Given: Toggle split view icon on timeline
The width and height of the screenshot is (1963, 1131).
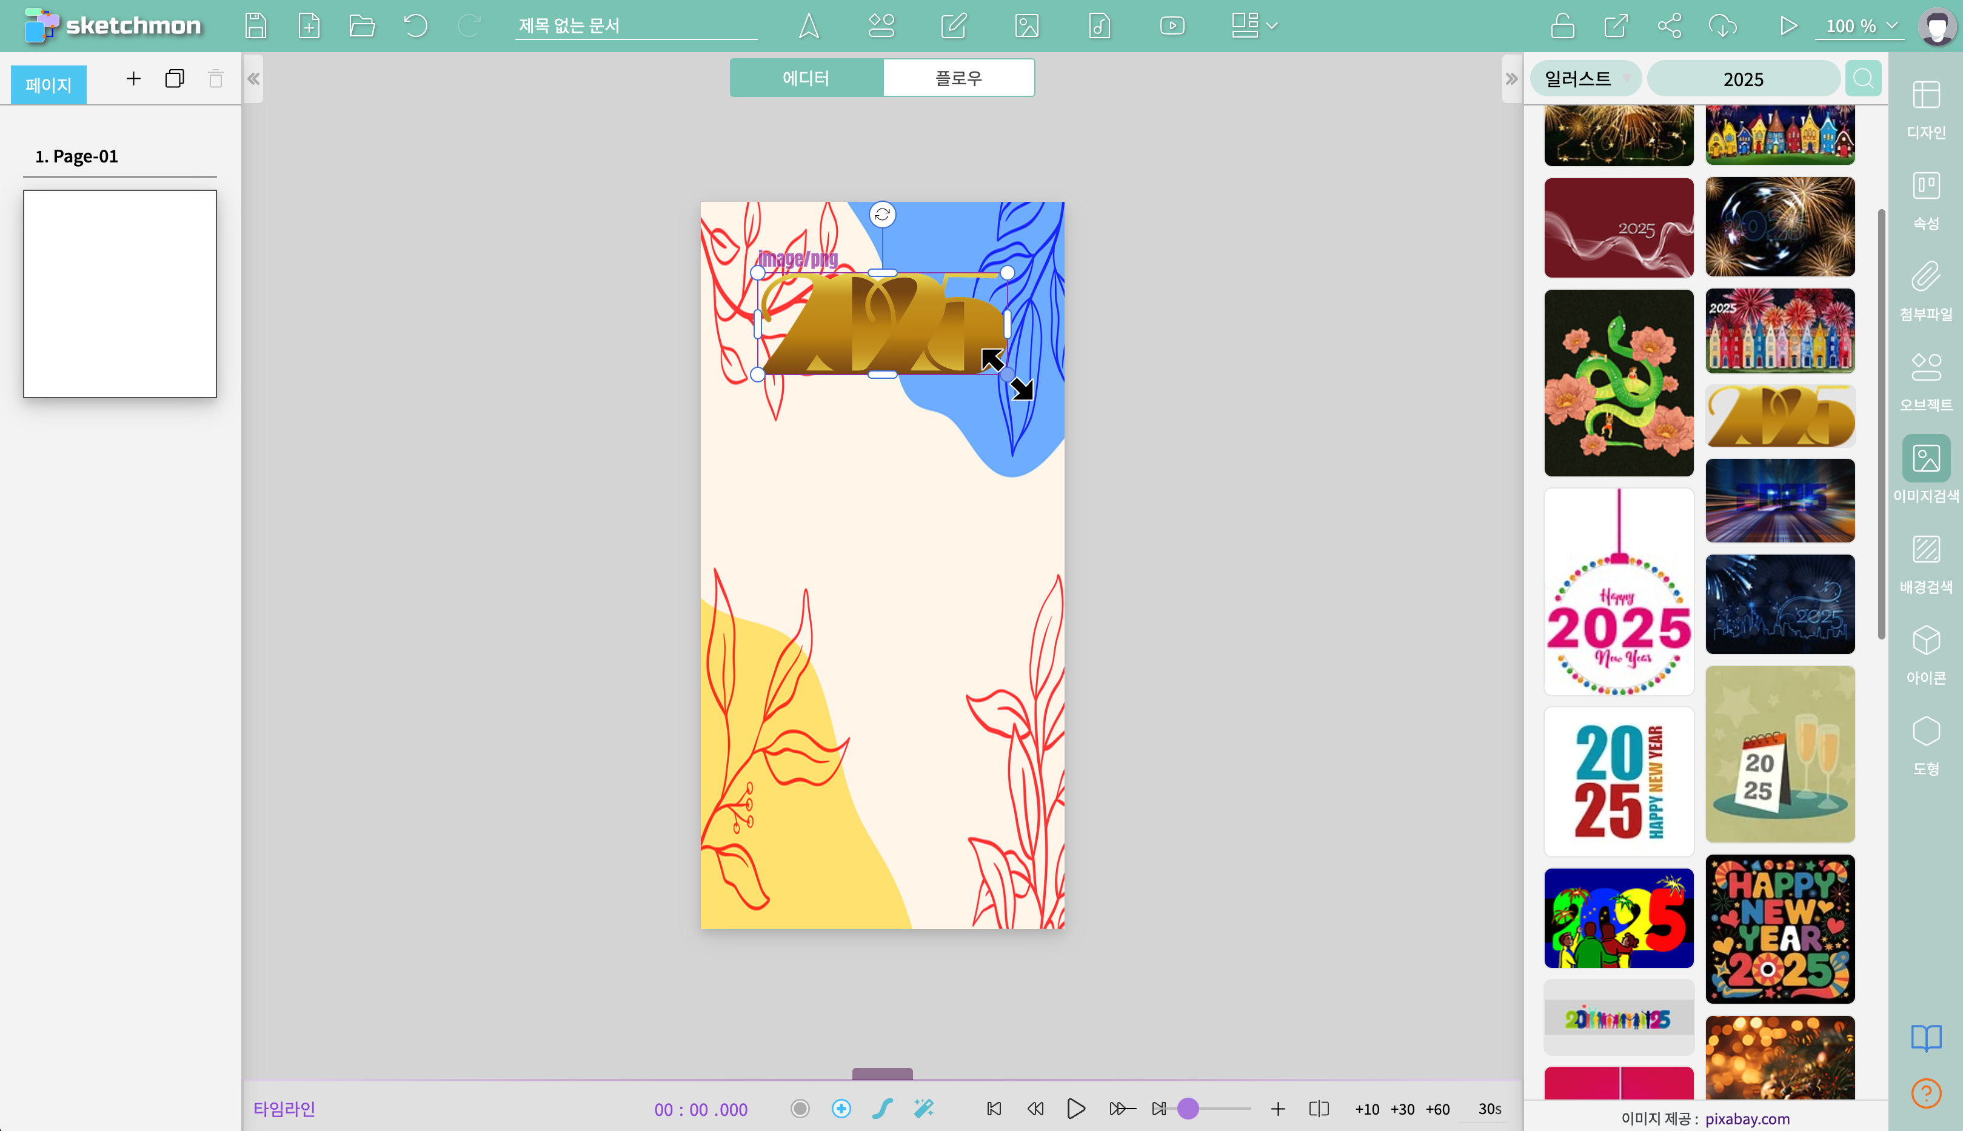Looking at the screenshot, I should (1318, 1109).
